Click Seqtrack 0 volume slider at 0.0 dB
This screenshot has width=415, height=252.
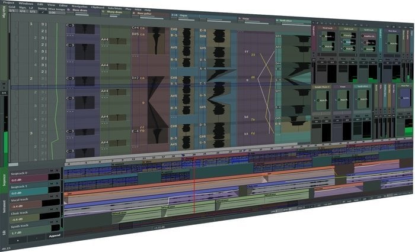[34, 178]
